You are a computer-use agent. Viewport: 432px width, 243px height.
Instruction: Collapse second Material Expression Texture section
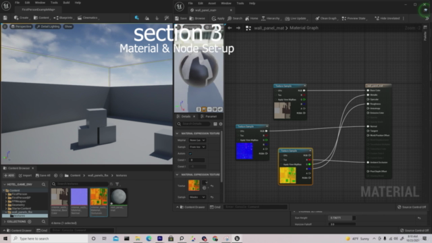coord(177,175)
